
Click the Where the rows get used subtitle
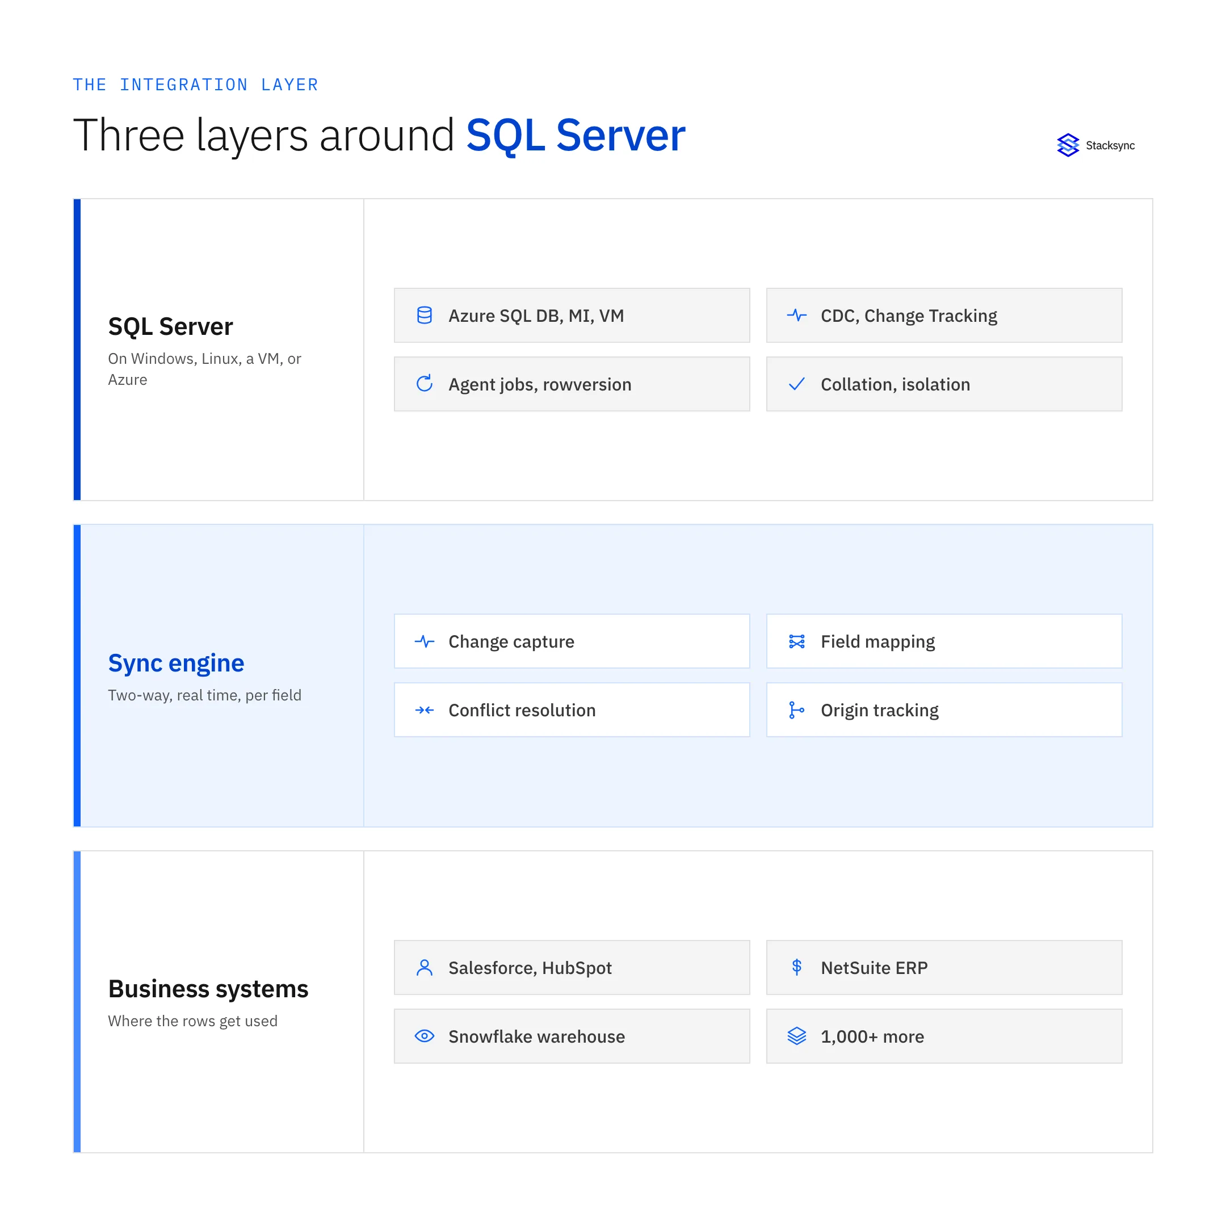click(x=192, y=1021)
